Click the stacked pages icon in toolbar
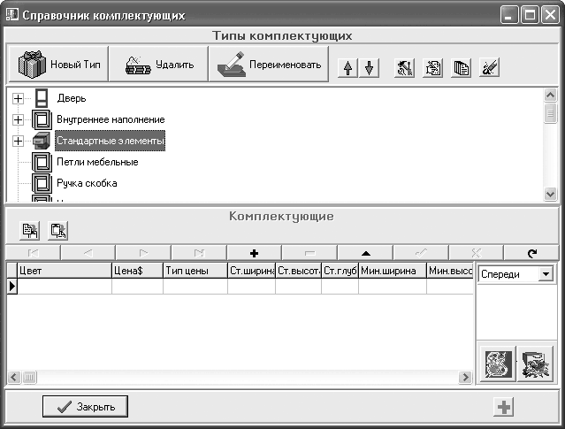 click(x=461, y=68)
